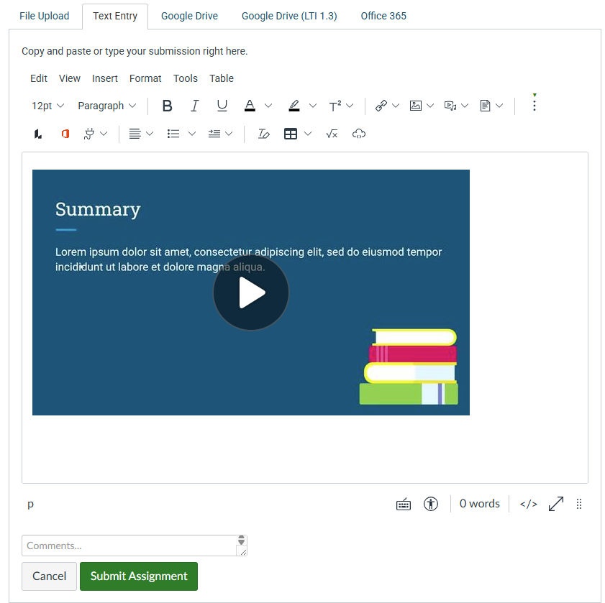The width and height of the screenshot is (605, 603).
Task: Expand the text color options arrow
Action: pos(268,106)
